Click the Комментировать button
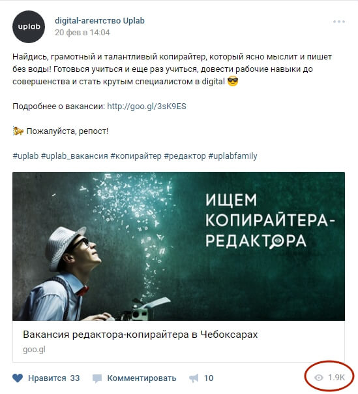 (x=142, y=378)
